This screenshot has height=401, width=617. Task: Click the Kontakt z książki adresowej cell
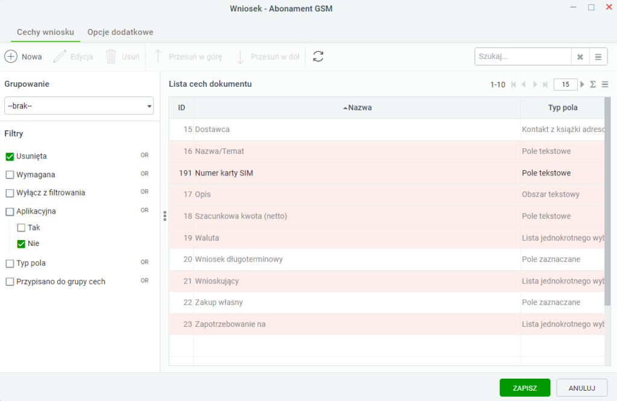pos(563,129)
